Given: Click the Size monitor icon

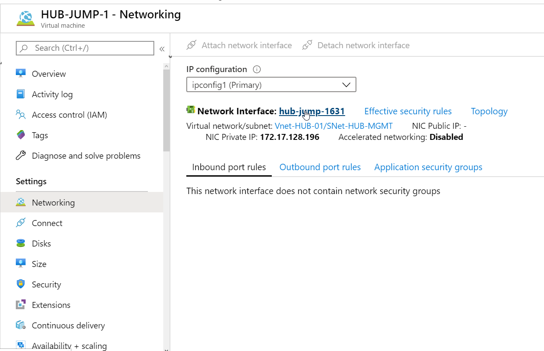Looking at the screenshot, I should point(21,264).
